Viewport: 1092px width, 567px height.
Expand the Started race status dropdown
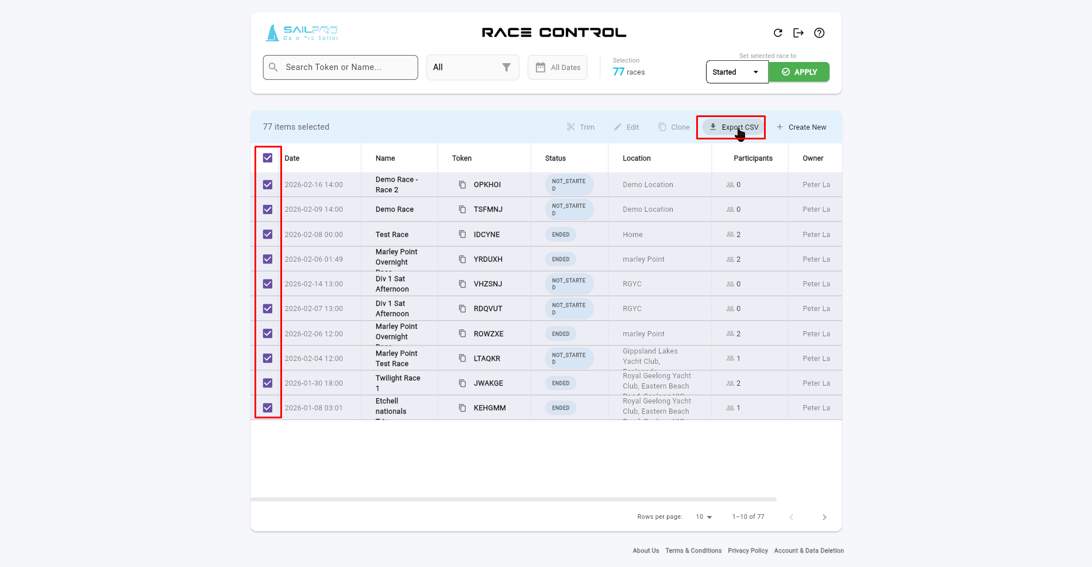736,72
